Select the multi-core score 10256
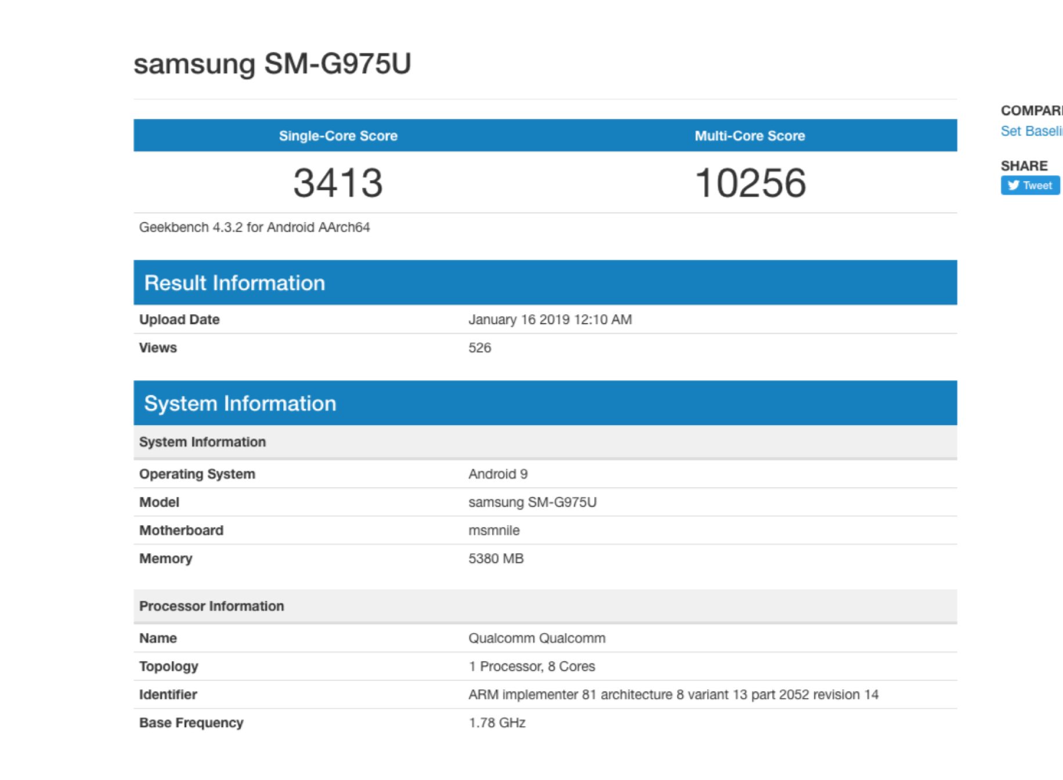Viewport: 1063px width, 780px height. click(x=750, y=183)
